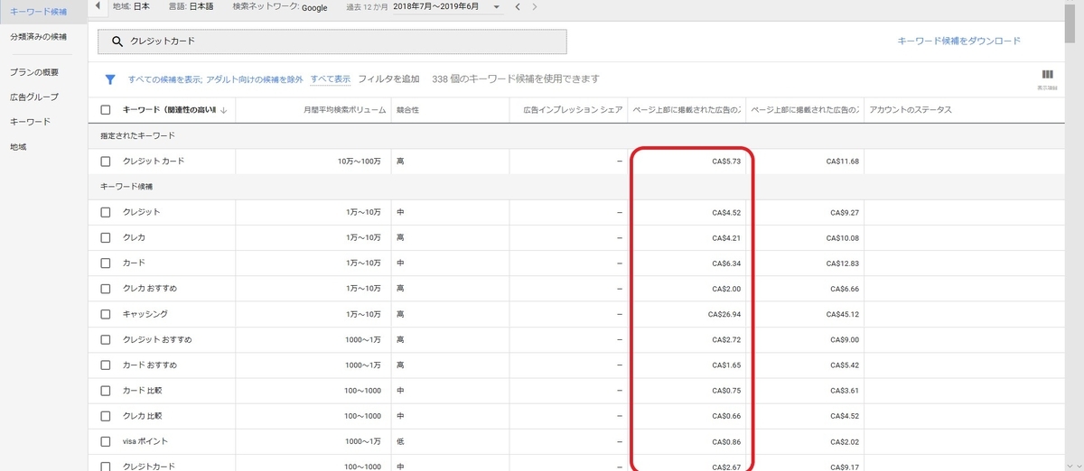
Task: Sort by 広告インプレッション シェア column header
Action: coord(573,110)
